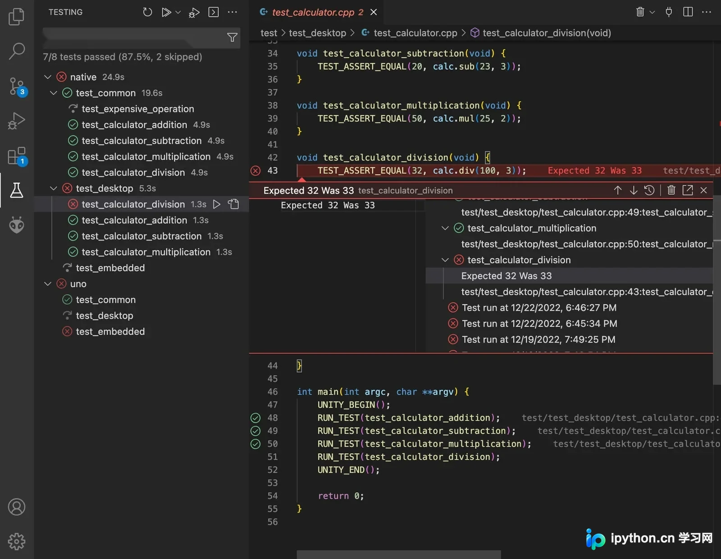Open the Accounts icon in activity bar
The height and width of the screenshot is (559, 721).
17,507
